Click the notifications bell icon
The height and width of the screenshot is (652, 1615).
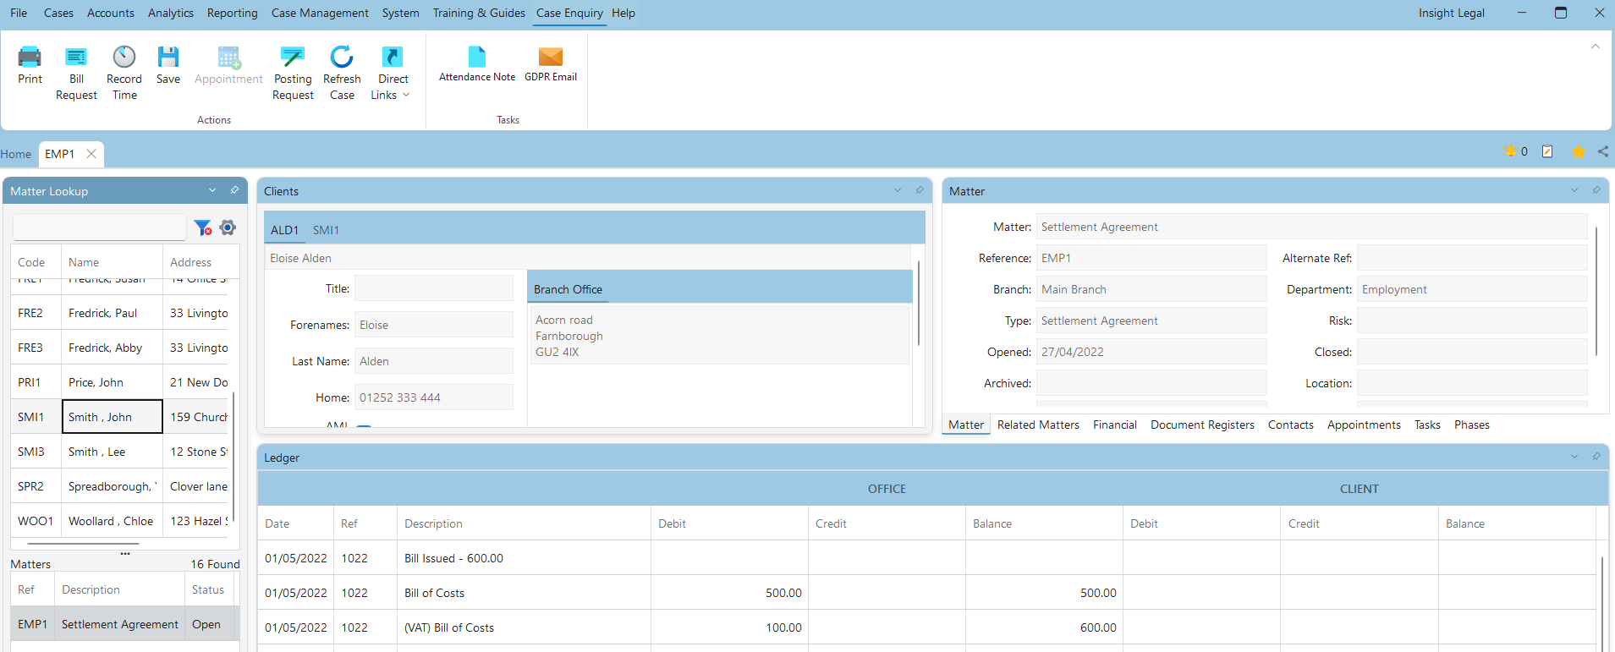click(x=1510, y=151)
